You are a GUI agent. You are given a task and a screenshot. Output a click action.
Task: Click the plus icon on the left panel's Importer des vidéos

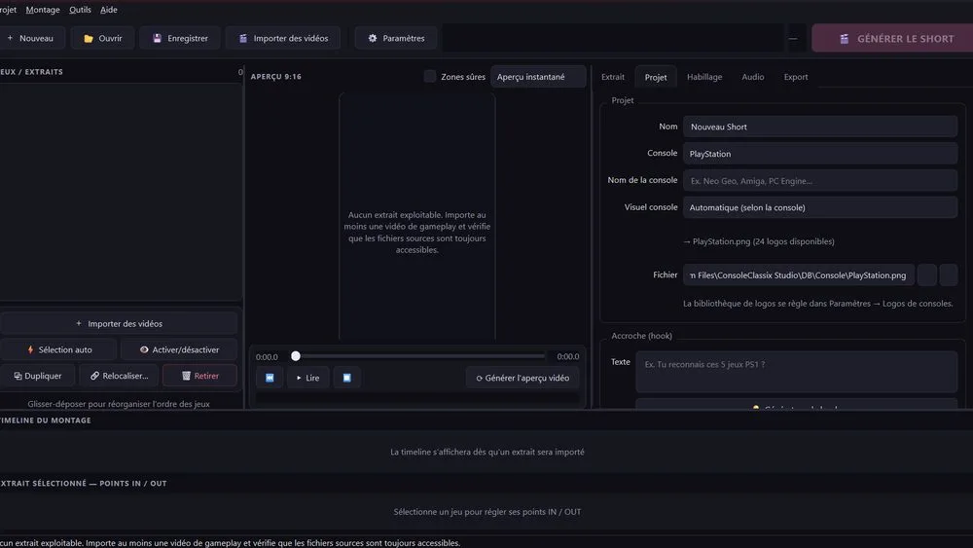click(79, 323)
